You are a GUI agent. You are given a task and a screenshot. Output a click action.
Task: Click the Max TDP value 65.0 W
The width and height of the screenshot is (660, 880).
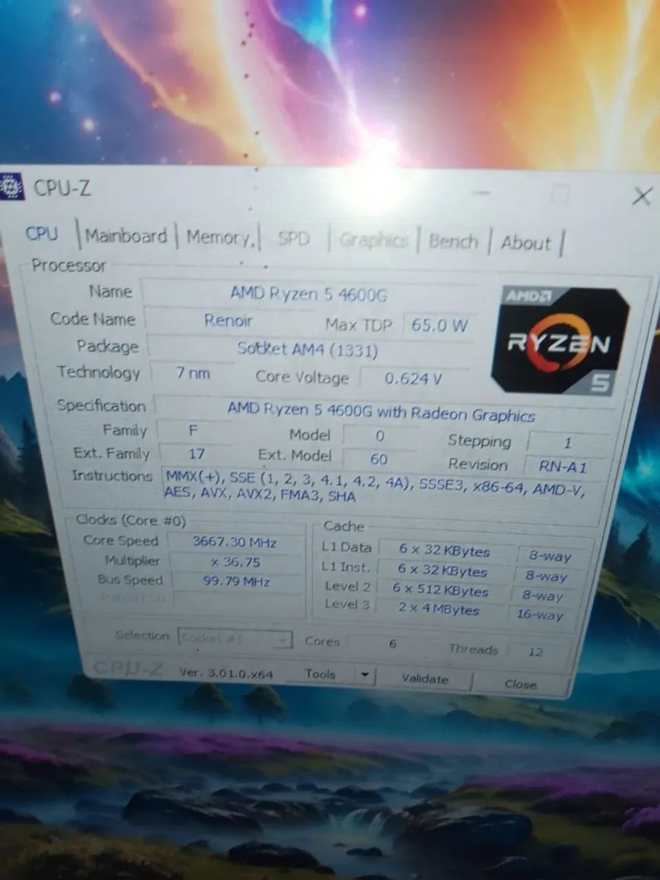point(439,325)
